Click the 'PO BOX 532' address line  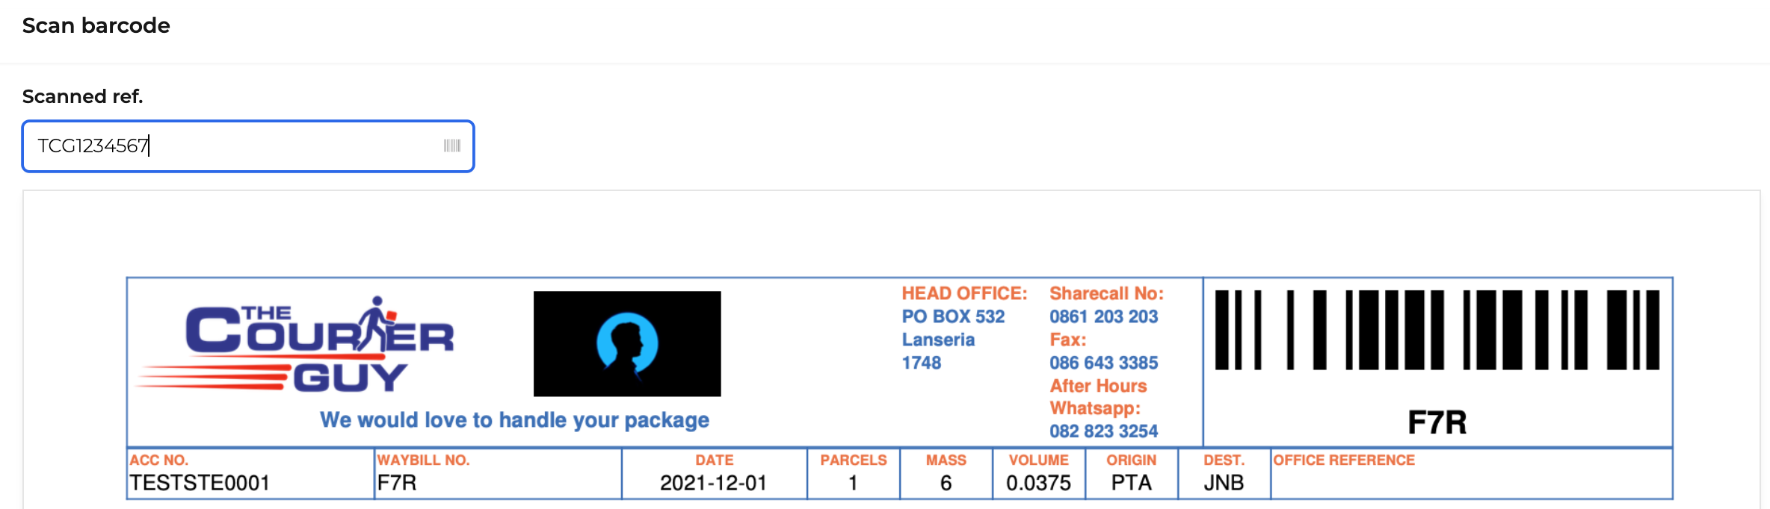[x=953, y=316]
